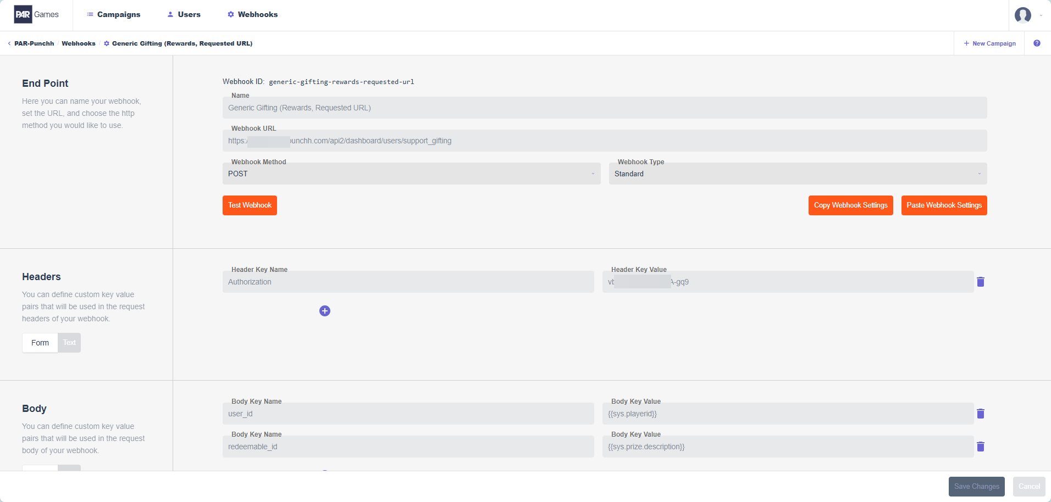This screenshot has width=1051, height=502.
Task: Switch Headers section to Text view
Action: point(69,343)
